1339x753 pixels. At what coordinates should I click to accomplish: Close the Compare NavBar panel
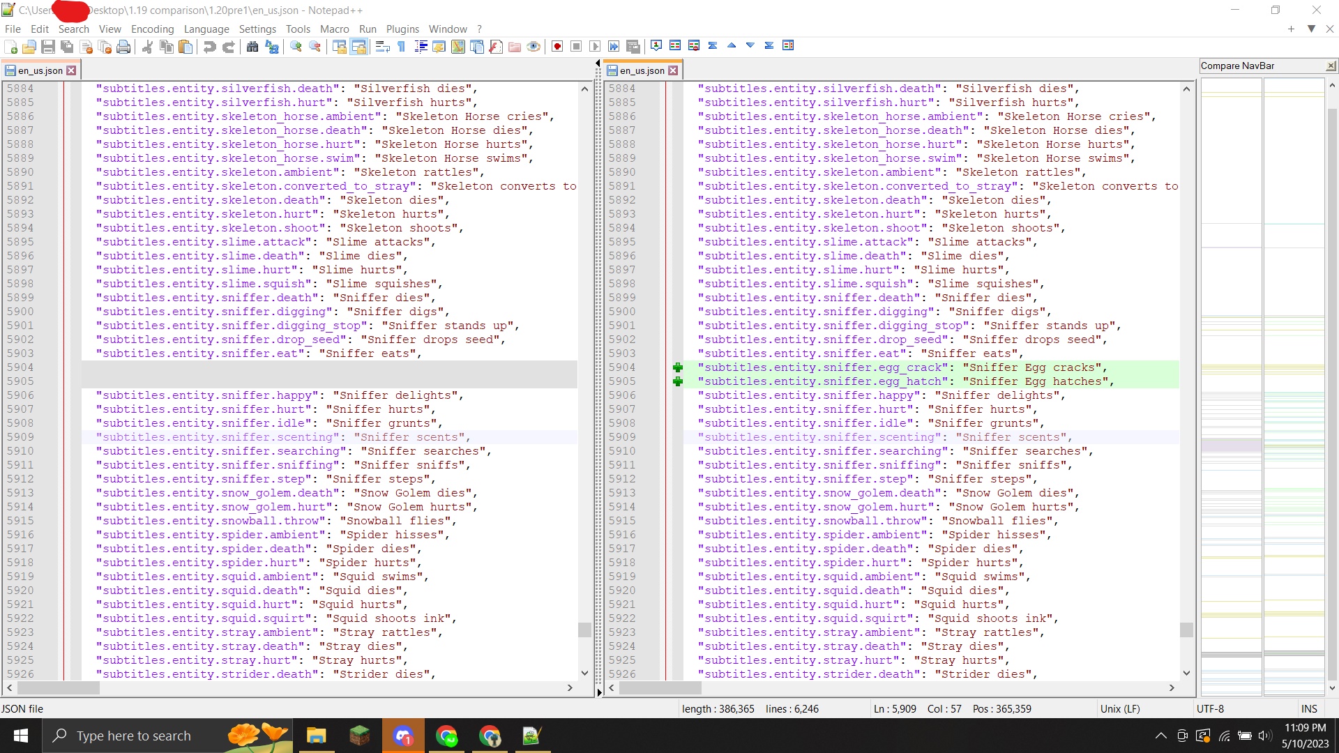(x=1331, y=66)
